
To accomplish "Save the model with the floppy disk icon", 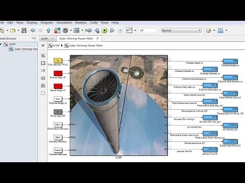I will coord(24,30).
